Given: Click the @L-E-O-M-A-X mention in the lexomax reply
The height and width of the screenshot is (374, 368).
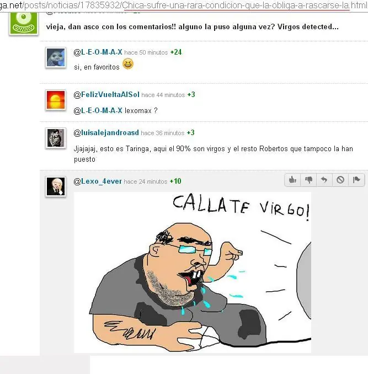Looking at the screenshot, I should click(x=98, y=110).
